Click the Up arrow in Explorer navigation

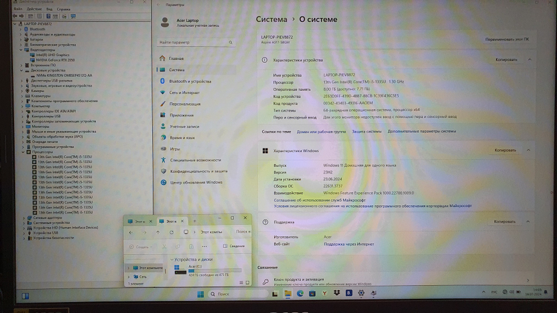(158, 232)
